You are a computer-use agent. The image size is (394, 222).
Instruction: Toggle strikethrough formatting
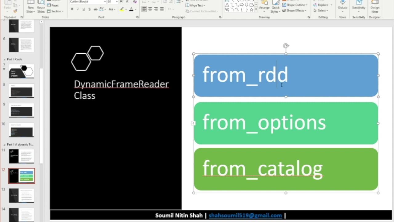click(x=95, y=9)
